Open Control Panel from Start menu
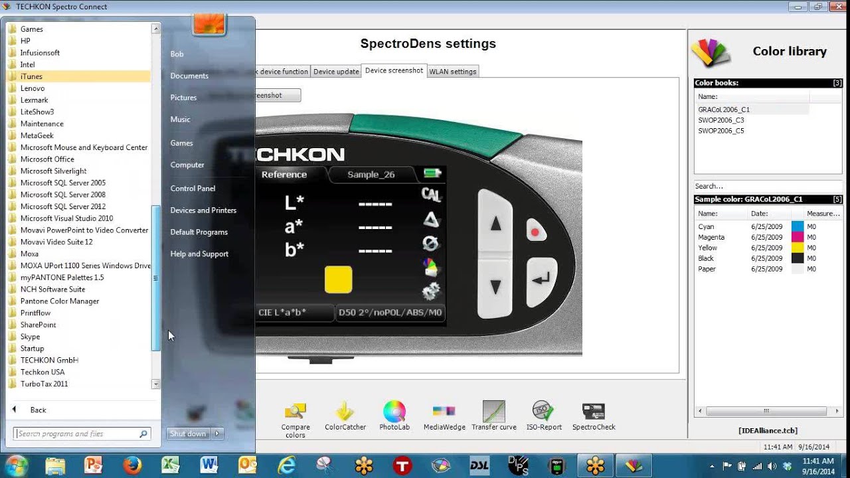Image resolution: width=850 pixels, height=478 pixels. pos(193,189)
